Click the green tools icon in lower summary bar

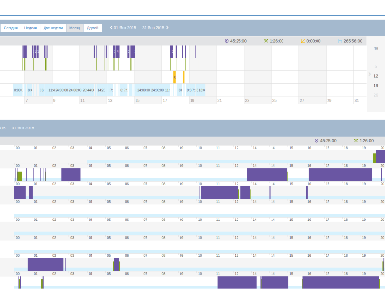point(356,141)
